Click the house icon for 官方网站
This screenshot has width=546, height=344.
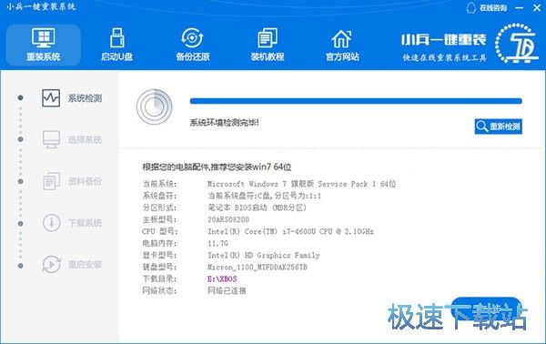point(341,38)
